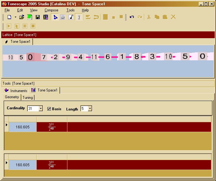Viewport: 216px width, 181px height.
Task: Pause playback
Action: [x=25, y=26]
